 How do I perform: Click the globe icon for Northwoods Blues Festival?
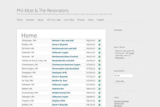99,57
